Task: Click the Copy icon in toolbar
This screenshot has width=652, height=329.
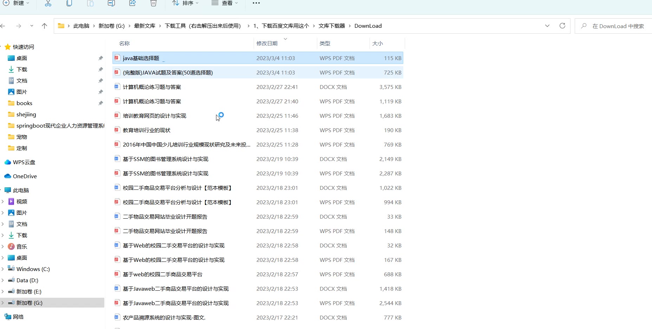Action: click(x=69, y=3)
